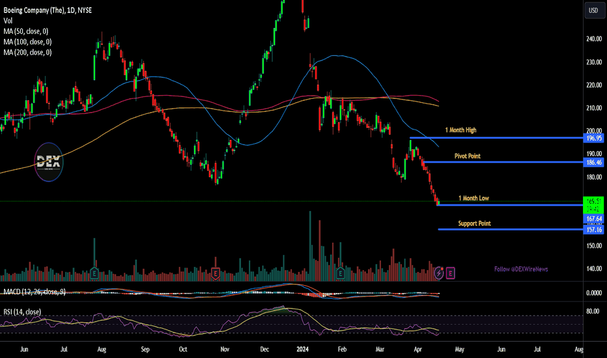Click the Sep label on the time axis
The height and width of the screenshot is (358, 607).
coord(145,350)
